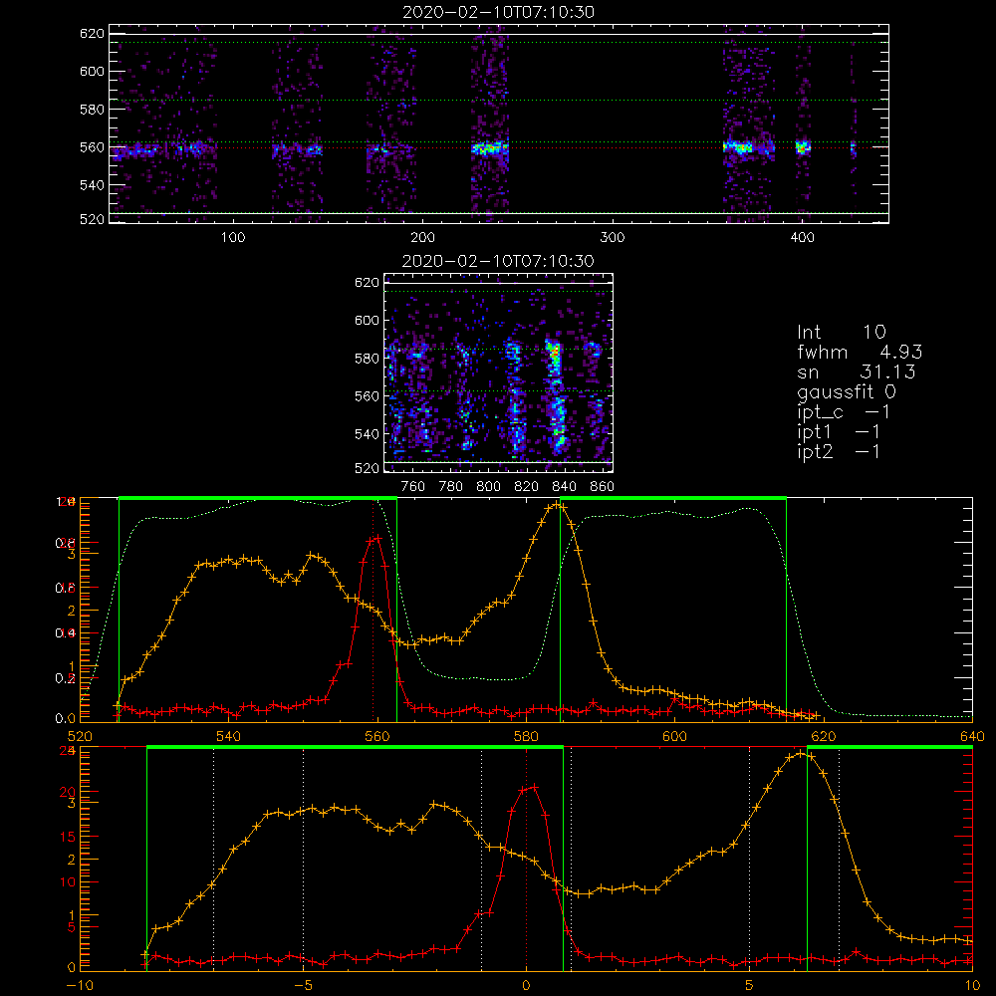Click y-axis label 580 on top image plot
Viewport: 996px width, 996px height.
point(92,110)
